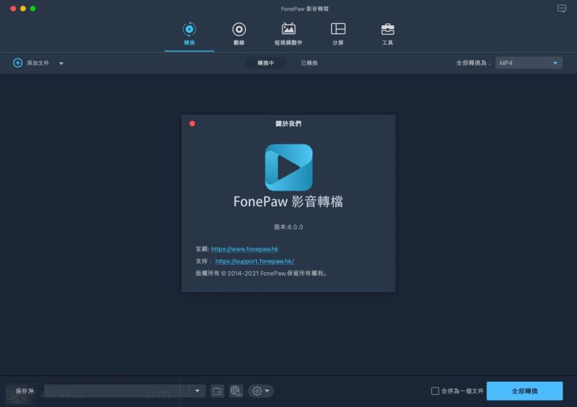
Task: Enable 合併為一個文件 checkbox
Action: (435, 391)
